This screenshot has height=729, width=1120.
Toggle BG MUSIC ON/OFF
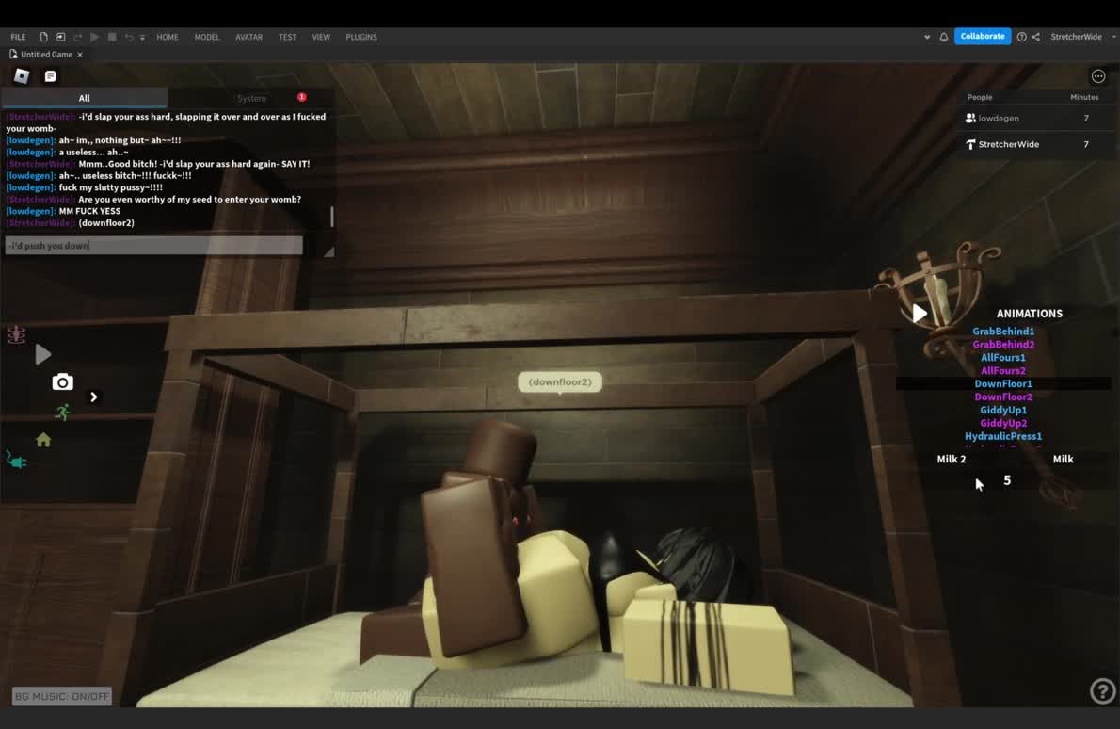tap(62, 696)
